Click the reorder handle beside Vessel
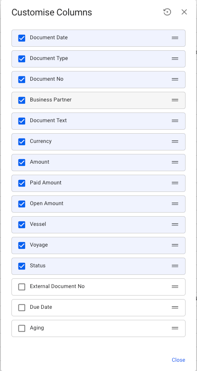This screenshot has height=371, width=197. (175, 225)
